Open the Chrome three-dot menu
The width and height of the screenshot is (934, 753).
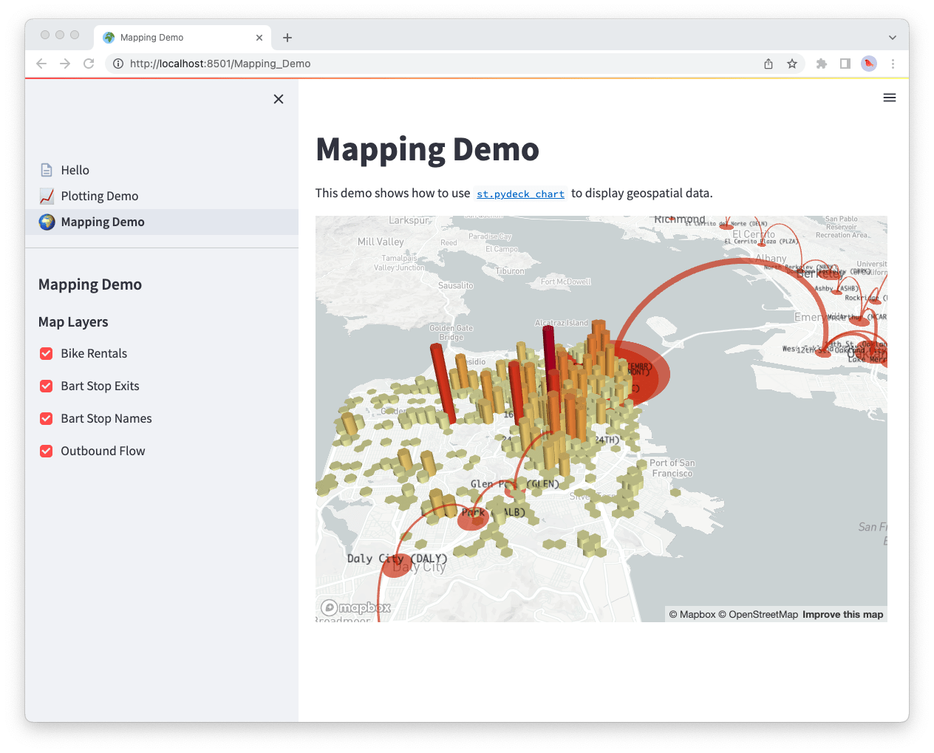click(x=893, y=64)
